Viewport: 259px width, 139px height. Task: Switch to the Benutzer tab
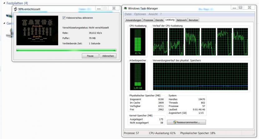click(193, 20)
